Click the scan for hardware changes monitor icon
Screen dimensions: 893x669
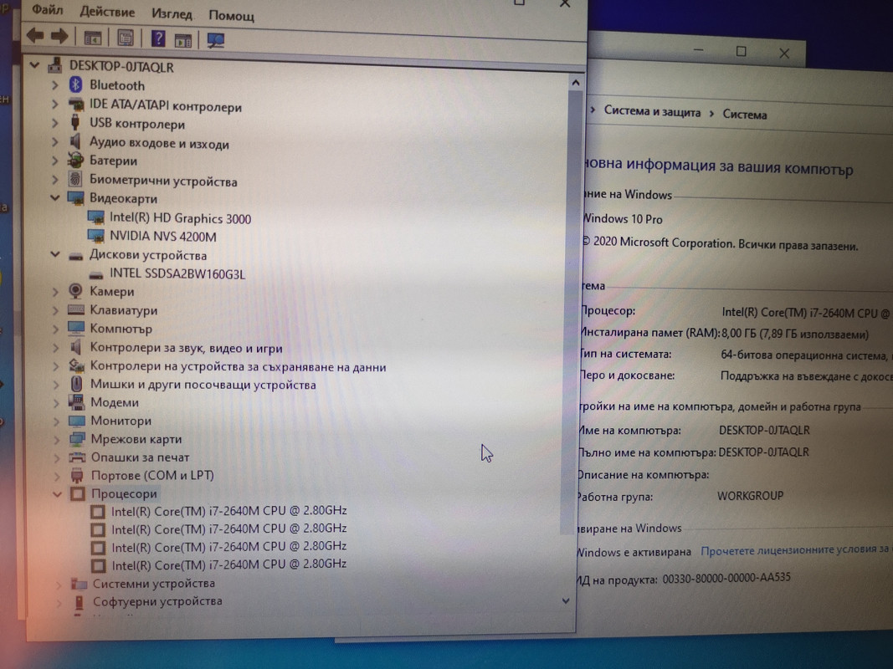[x=216, y=40]
